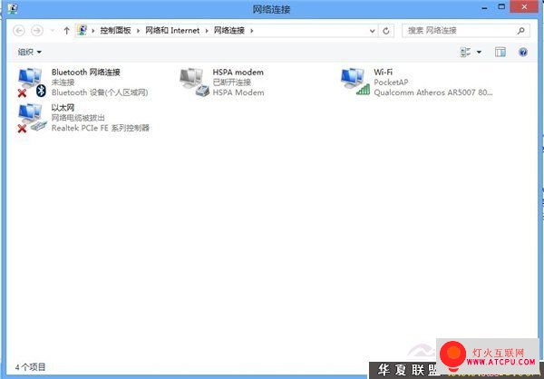Open the recent locations dropdown arrow
544x379 pixels.
tap(53, 31)
